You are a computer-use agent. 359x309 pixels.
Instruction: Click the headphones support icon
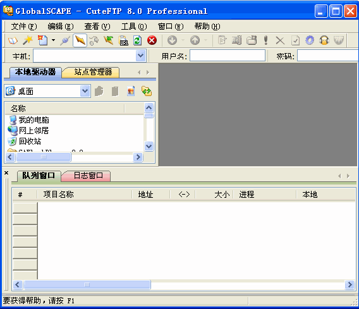324,40
